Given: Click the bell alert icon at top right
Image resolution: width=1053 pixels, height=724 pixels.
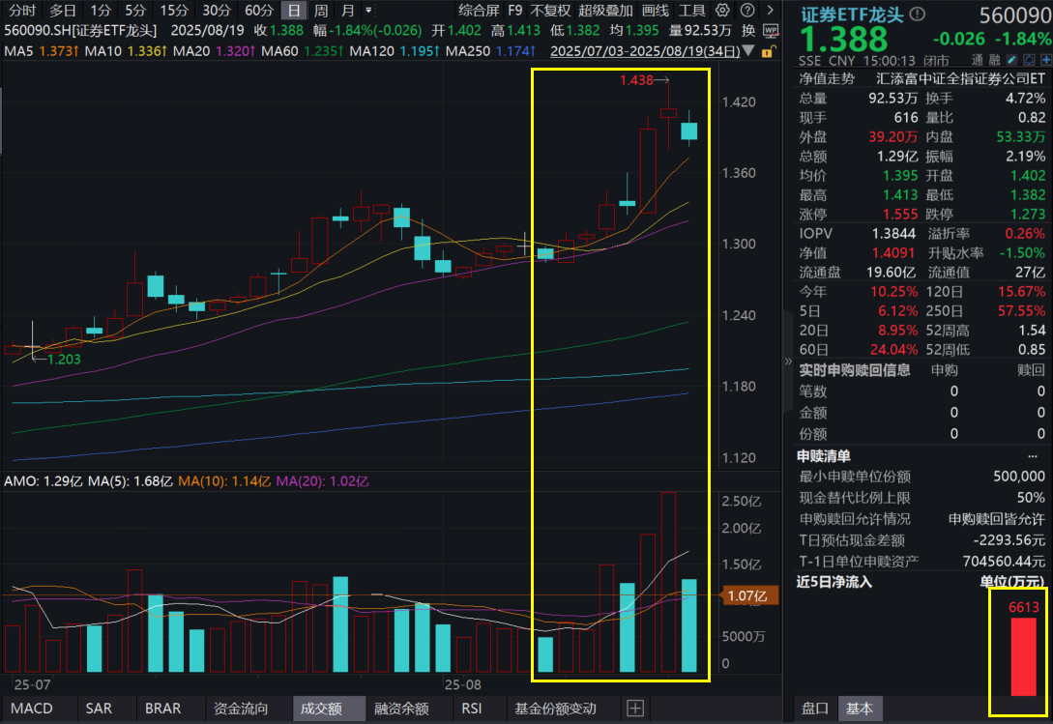Looking at the screenshot, I should click(1028, 60).
